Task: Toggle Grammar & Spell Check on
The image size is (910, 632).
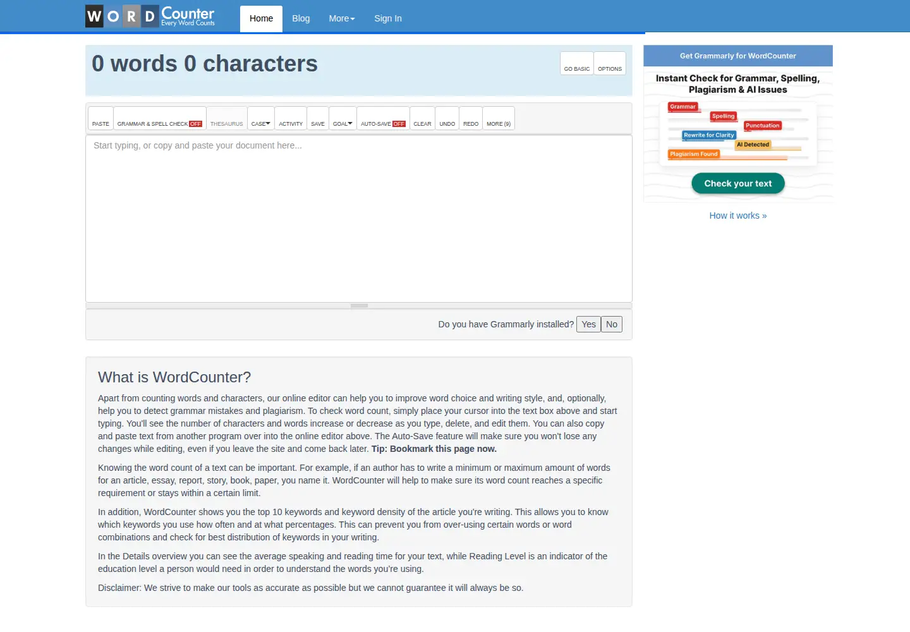Action: [x=160, y=118]
